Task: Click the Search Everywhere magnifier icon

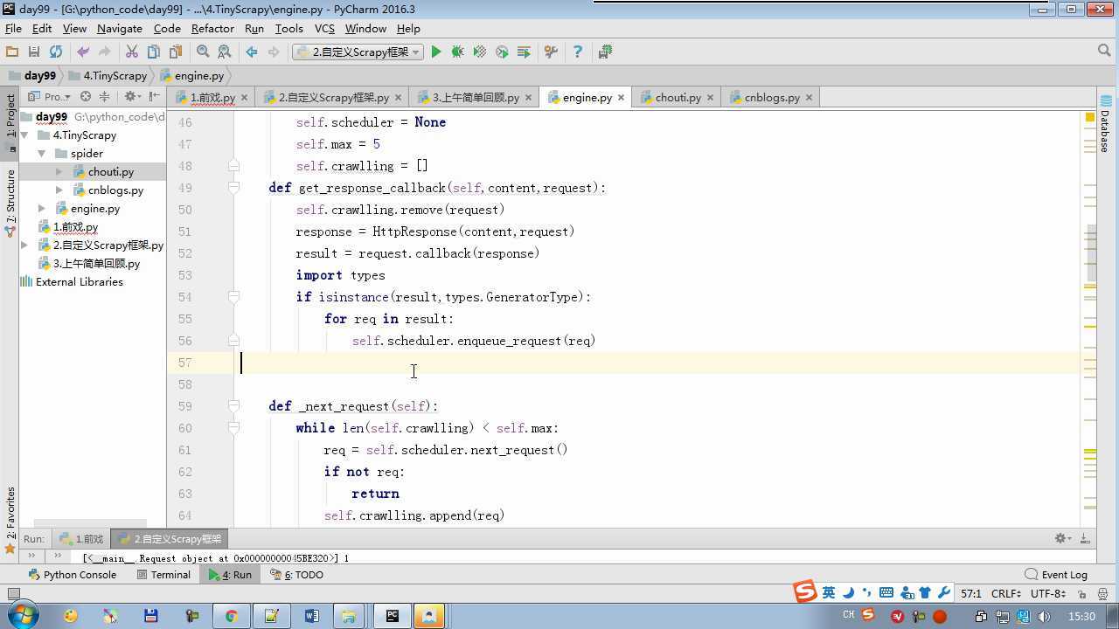Action: (x=1104, y=52)
